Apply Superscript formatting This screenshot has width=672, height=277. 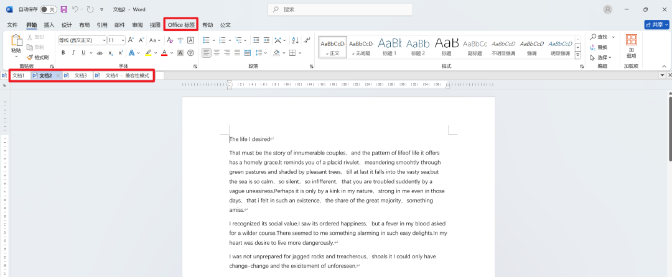[121, 53]
